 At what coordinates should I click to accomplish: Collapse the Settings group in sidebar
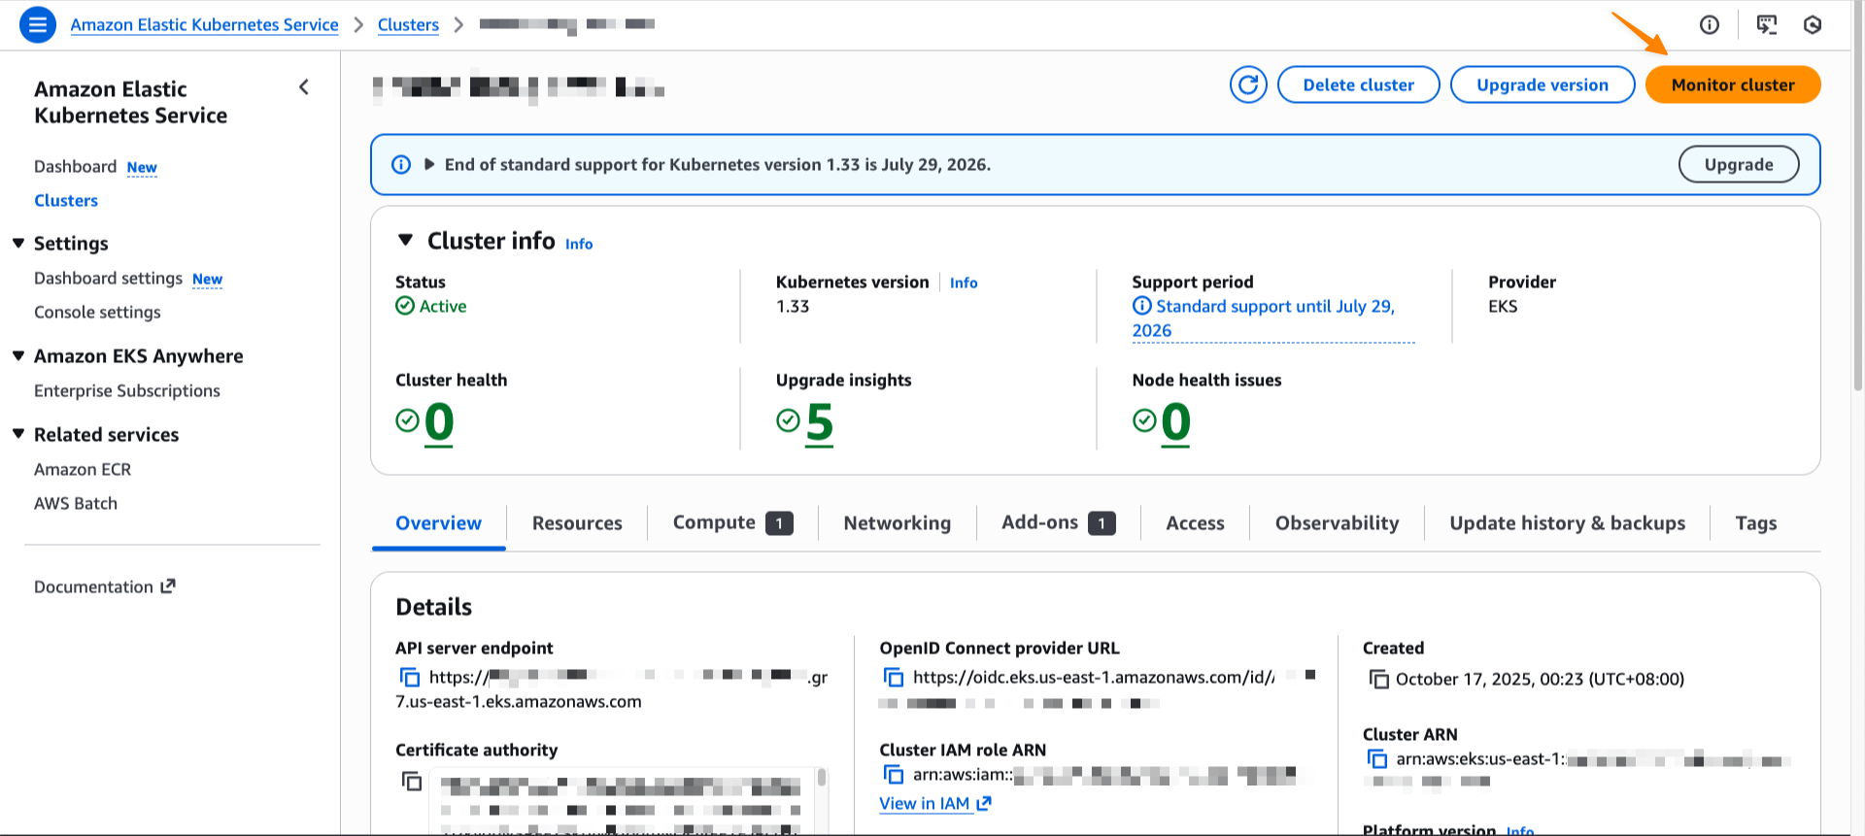[x=18, y=244]
